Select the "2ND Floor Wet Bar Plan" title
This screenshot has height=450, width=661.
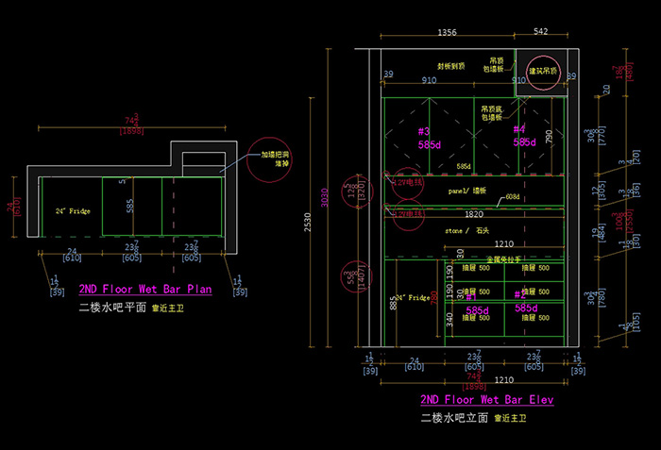144,291
